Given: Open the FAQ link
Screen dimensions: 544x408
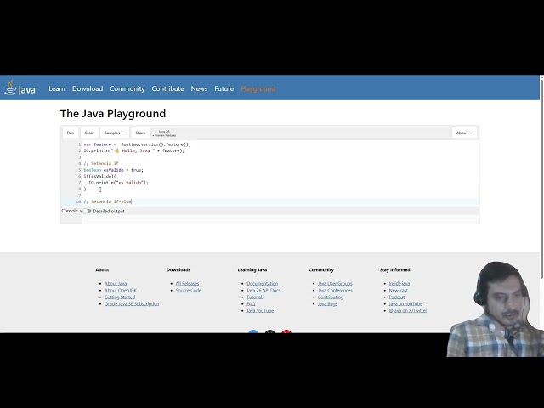Looking at the screenshot, I should [251, 303].
